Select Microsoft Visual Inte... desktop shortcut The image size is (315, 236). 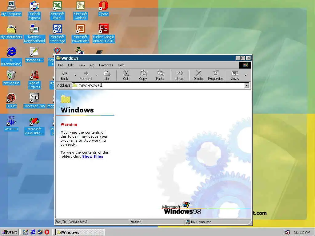[34, 126]
